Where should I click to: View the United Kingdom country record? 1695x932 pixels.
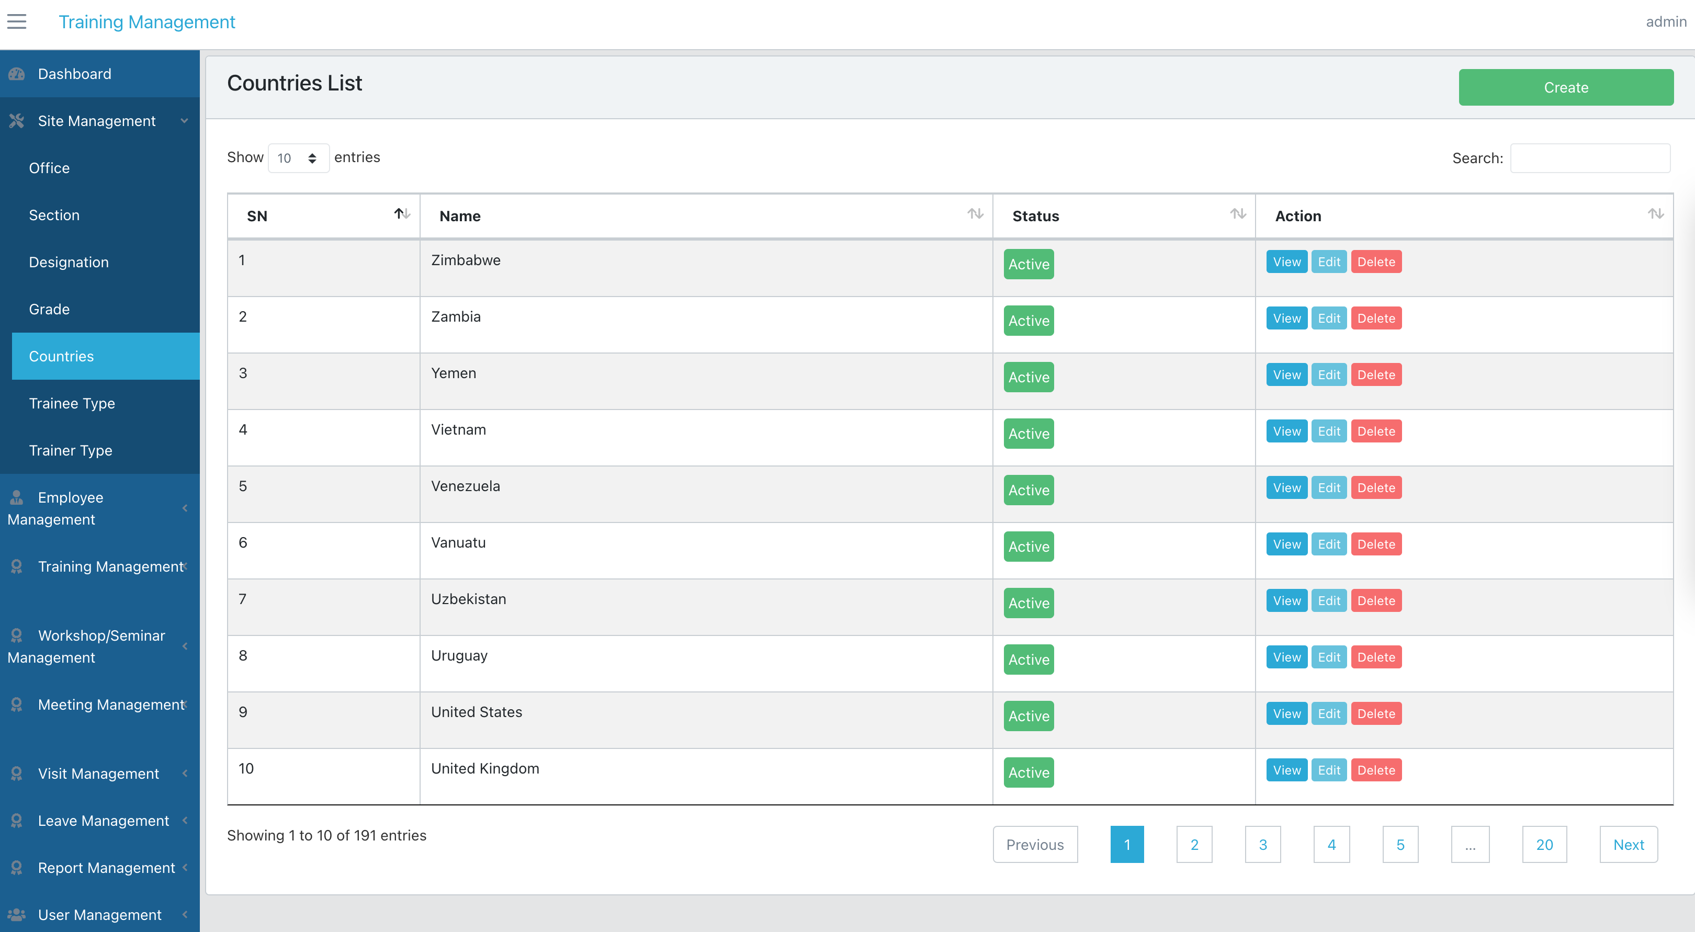(1286, 771)
